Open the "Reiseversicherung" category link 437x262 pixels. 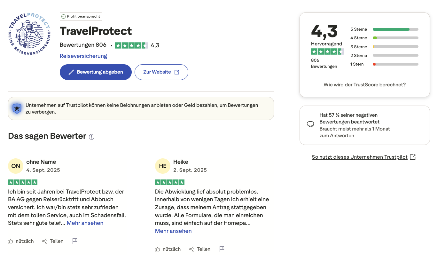(83, 56)
